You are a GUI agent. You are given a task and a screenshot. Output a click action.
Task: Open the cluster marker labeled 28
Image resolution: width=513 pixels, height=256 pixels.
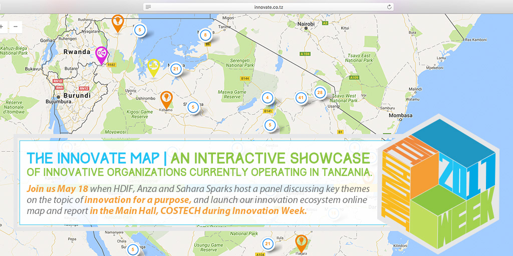pos(320,92)
